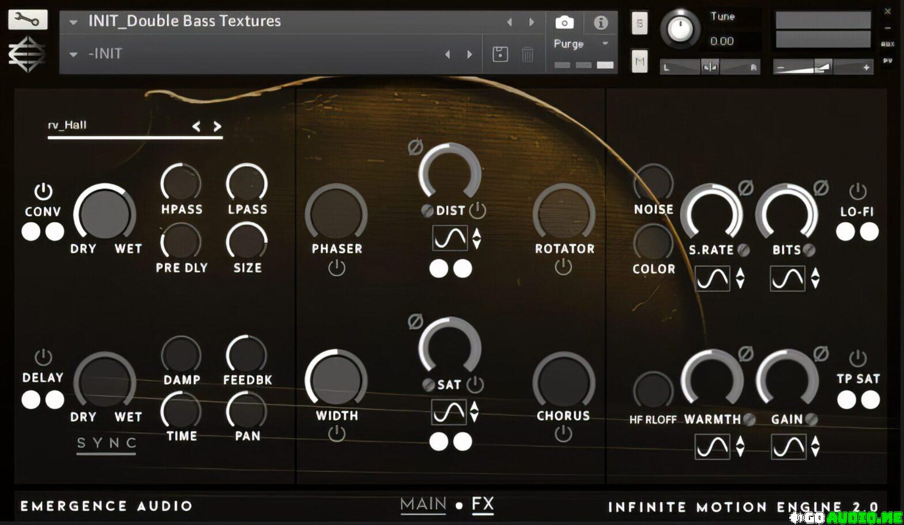Toggle the Mute M button
904x525 pixels.
click(x=639, y=62)
